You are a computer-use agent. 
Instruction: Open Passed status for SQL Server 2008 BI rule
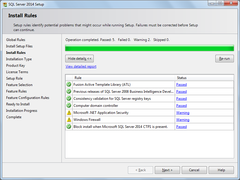click(181, 92)
